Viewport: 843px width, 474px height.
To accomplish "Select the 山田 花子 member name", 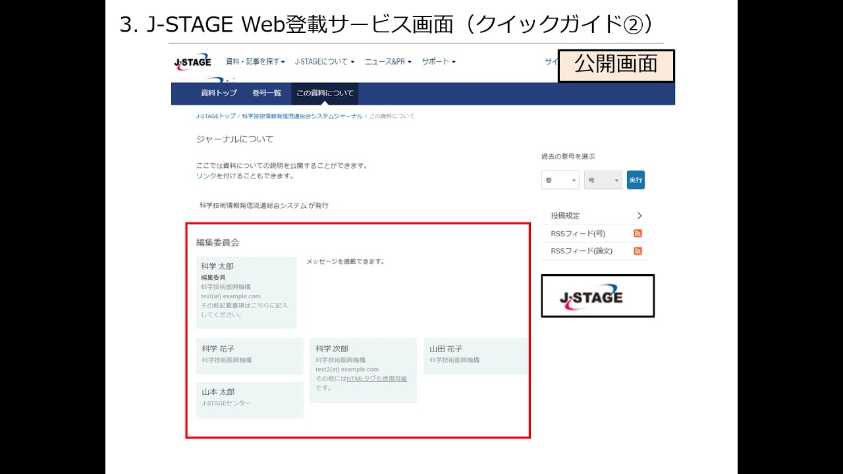I will (x=446, y=349).
